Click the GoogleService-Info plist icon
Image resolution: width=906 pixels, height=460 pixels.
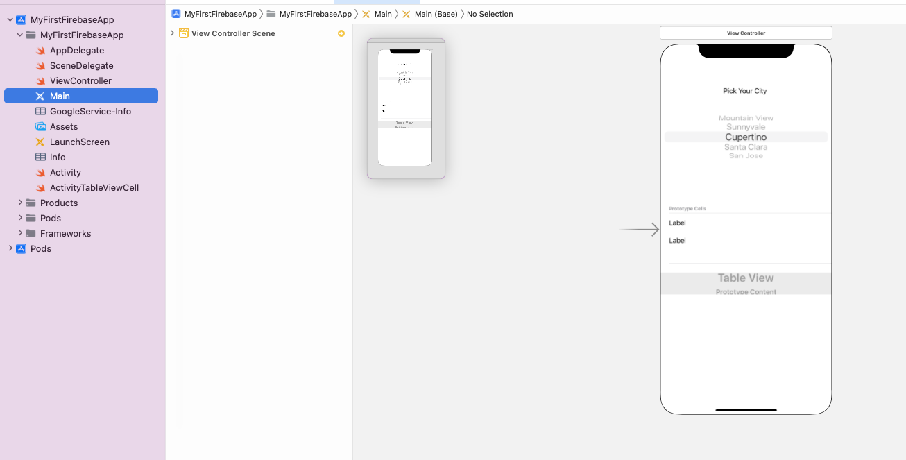click(x=40, y=112)
